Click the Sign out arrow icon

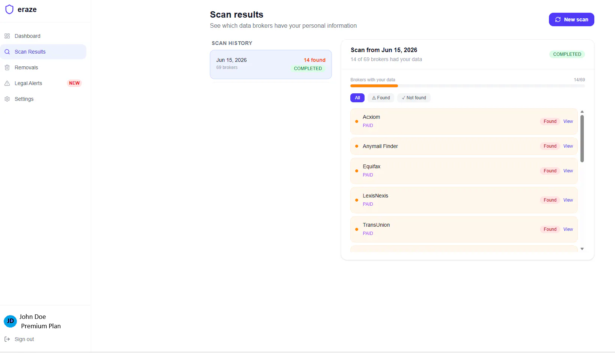click(x=7, y=339)
